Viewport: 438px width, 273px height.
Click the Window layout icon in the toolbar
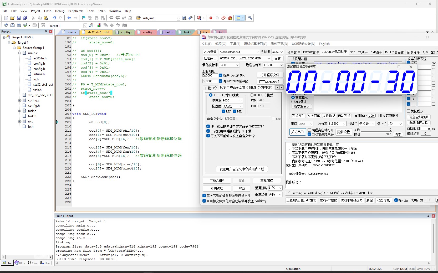(x=238, y=18)
